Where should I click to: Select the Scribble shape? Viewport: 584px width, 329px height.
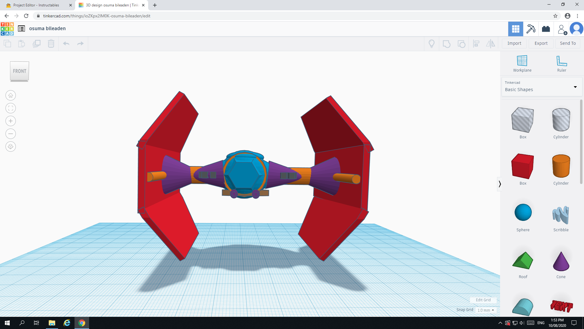click(x=561, y=215)
